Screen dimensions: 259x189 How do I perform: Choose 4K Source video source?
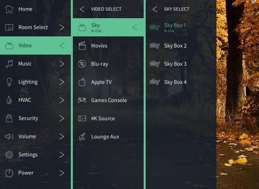coord(108,118)
